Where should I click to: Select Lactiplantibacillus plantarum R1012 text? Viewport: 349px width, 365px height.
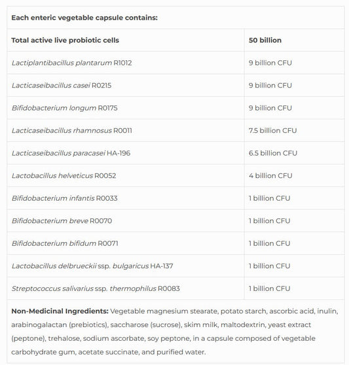[71, 63]
